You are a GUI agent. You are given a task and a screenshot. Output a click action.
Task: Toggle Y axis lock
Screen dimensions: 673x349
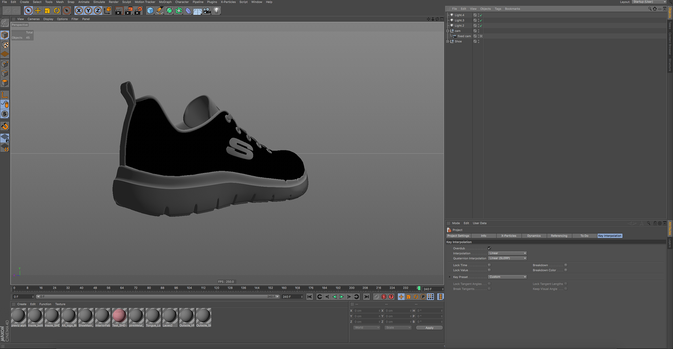pyautogui.click(x=88, y=11)
